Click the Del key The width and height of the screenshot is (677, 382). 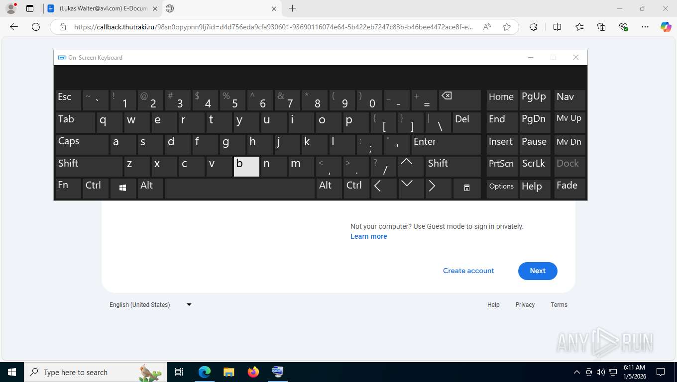pyautogui.click(x=467, y=122)
